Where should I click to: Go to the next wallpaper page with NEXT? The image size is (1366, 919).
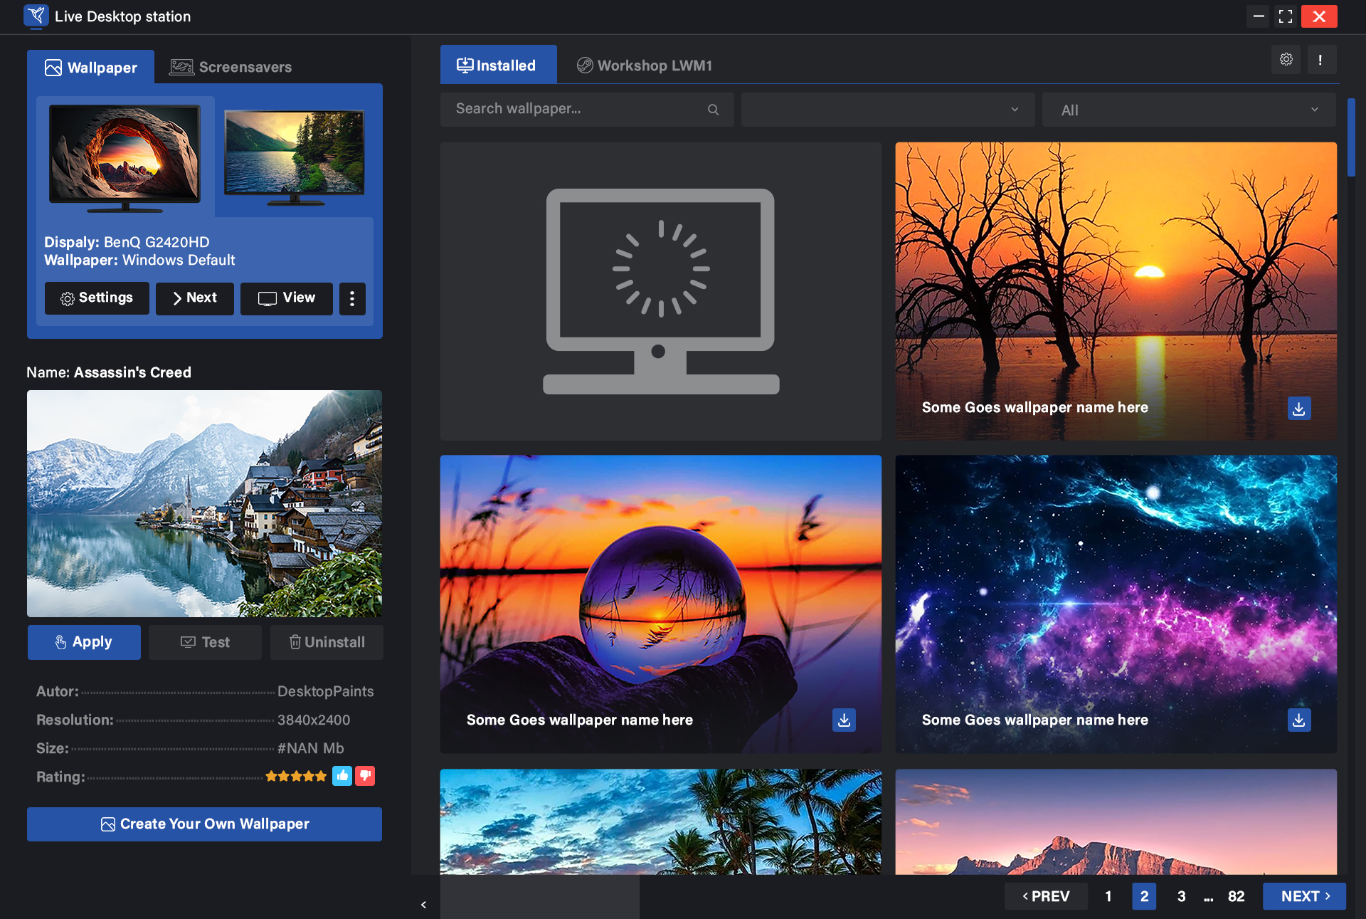click(1304, 896)
